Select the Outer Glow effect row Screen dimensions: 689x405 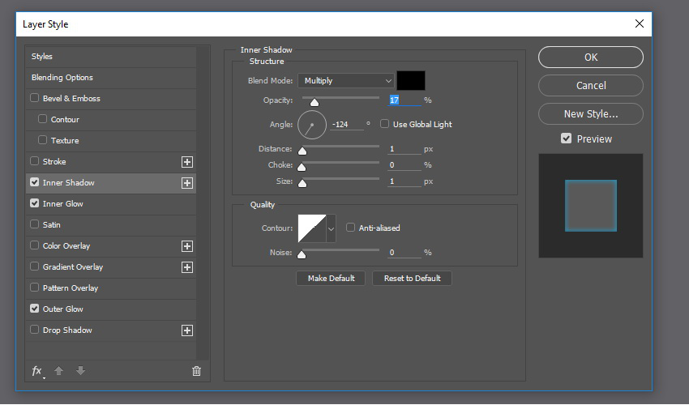click(x=111, y=309)
